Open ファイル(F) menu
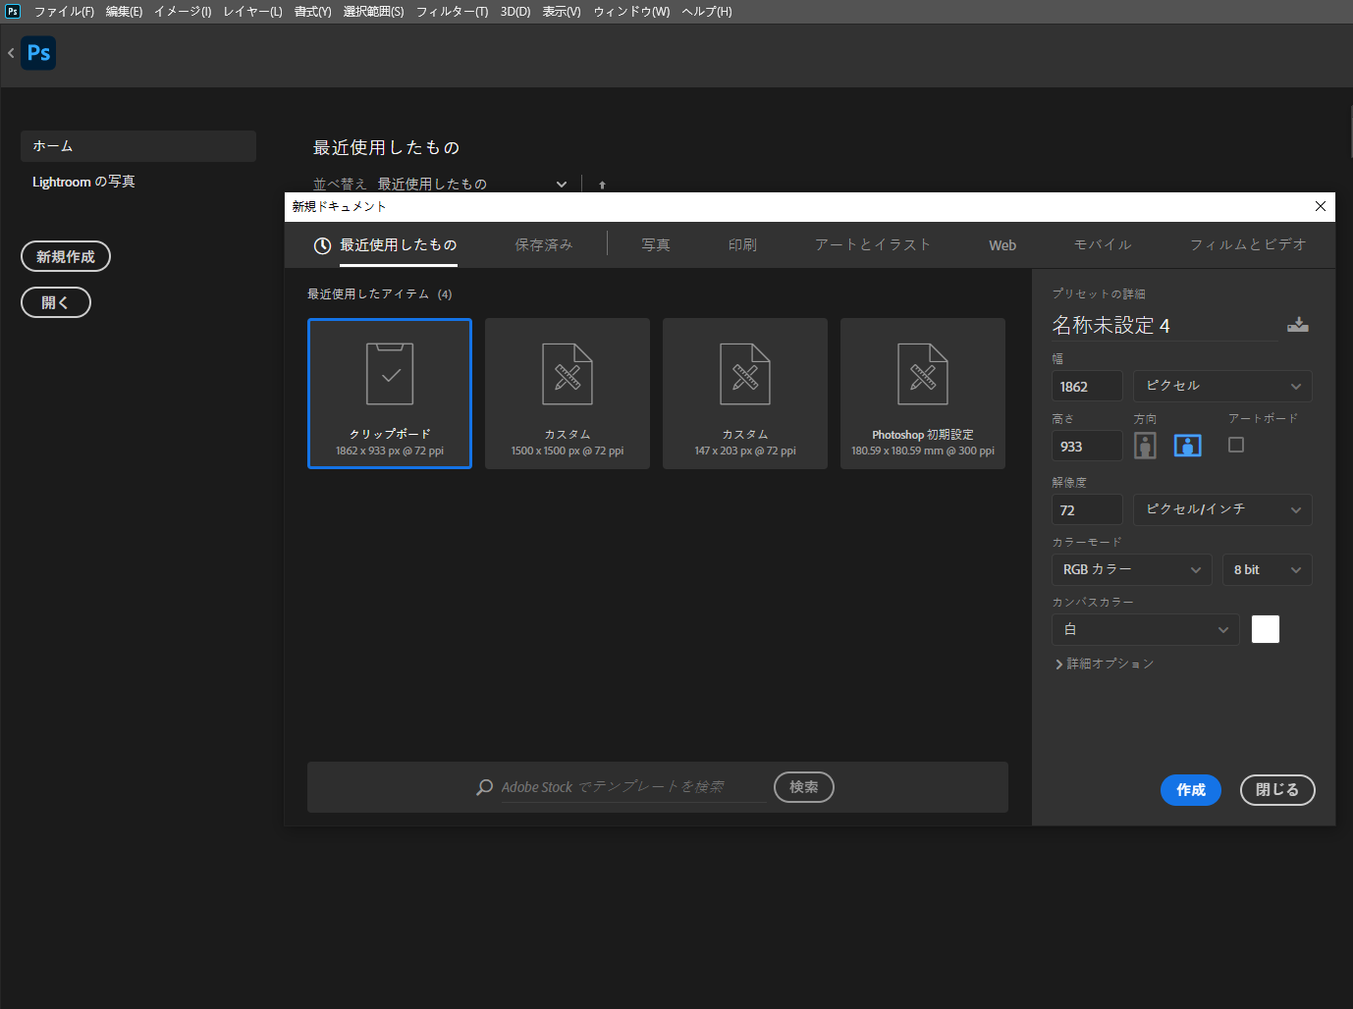The image size is (1353, 1009). [x=64, y=12]
